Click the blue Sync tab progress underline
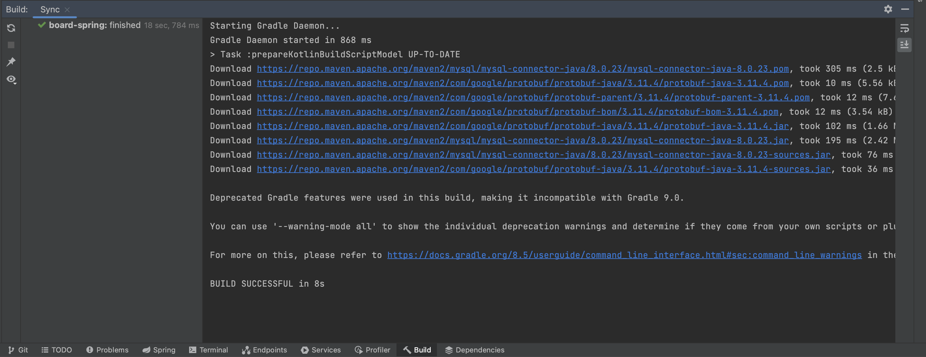 (x=54, y=17)
